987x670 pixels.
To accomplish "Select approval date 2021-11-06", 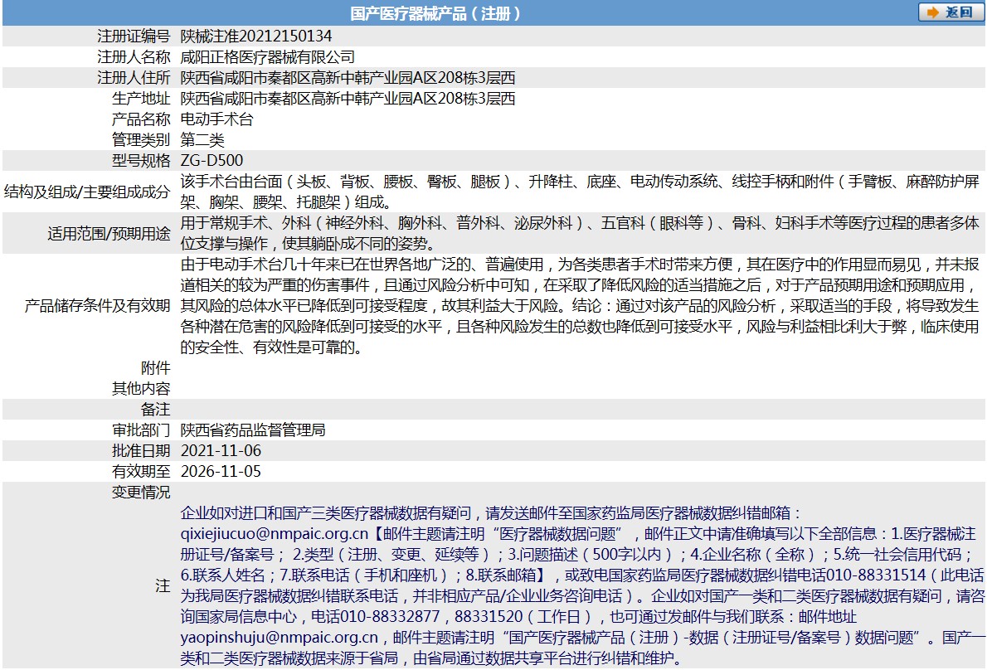I will click(221, 451).
